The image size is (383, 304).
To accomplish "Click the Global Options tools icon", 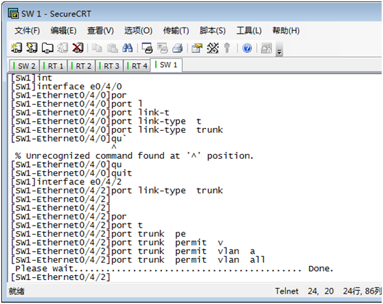I will 213,48.
